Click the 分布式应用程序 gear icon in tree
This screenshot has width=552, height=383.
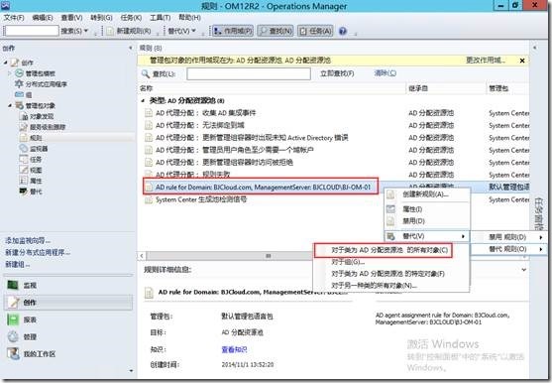pyautogui.click(x=19, y=84)
